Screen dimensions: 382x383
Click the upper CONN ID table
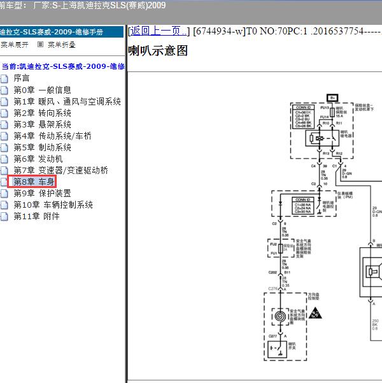click(304, 117)
